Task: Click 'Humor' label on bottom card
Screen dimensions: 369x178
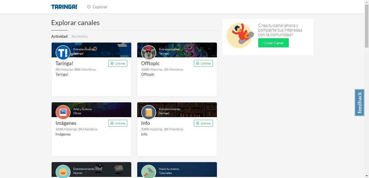Action: click(x=78, y=173)
